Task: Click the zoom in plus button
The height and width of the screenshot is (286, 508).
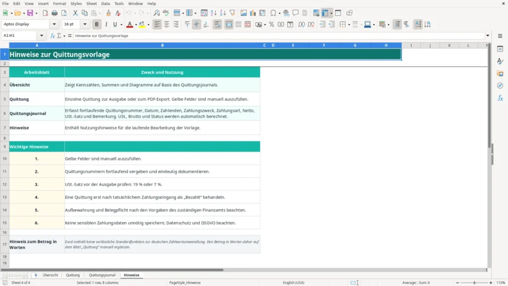Action: (491, 283)
